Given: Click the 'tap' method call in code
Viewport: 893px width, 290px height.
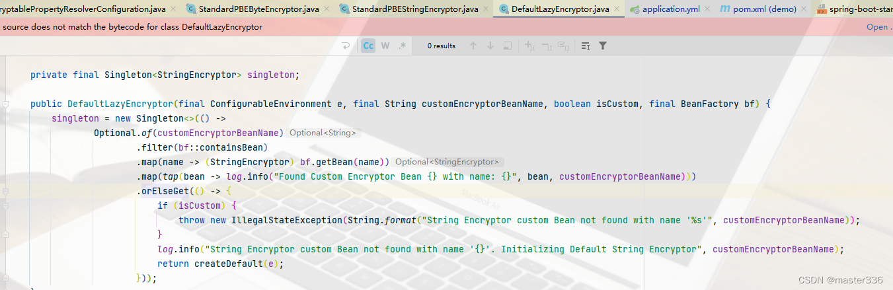Looking at the screenshot, I should pyautogui.click(x=171, y=176).
